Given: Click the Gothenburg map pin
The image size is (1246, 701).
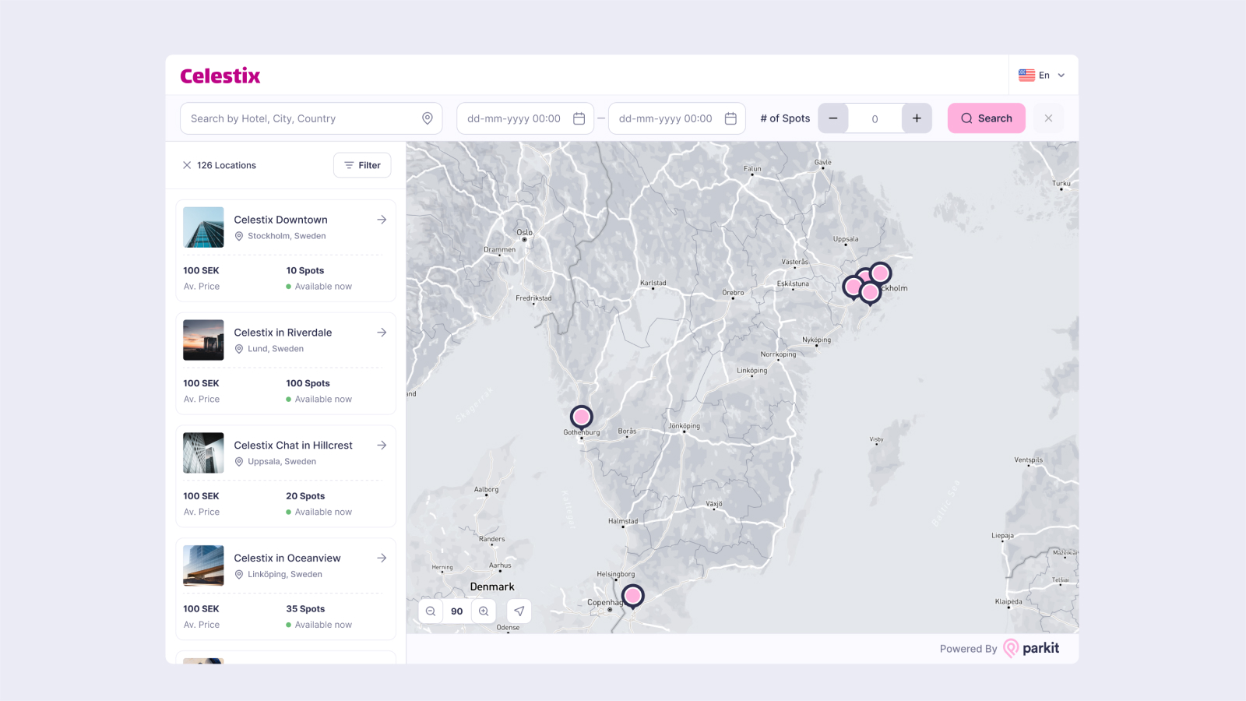Looking at the screenshot, I should click(581, 418).
